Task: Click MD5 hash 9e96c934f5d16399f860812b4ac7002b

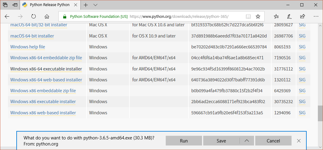Action: pyautogui.click(x=228, y=69)
